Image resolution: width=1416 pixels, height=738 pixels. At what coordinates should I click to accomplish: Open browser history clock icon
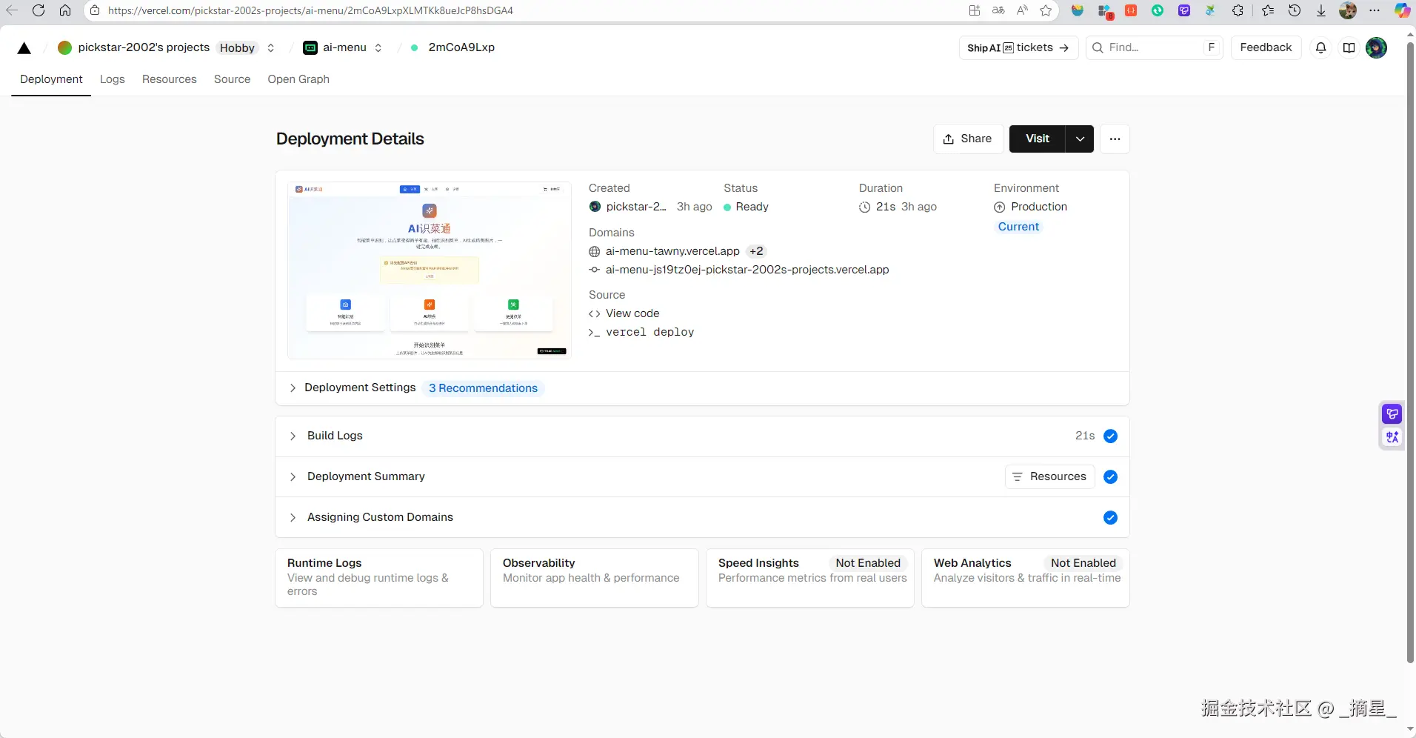[x=1295, y=10]
